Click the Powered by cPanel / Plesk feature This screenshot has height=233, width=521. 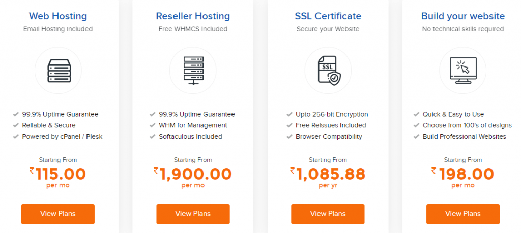tap(62, 136)
